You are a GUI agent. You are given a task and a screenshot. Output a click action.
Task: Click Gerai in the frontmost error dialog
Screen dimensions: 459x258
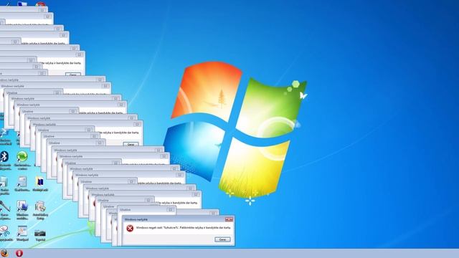[x=222, y=239]
